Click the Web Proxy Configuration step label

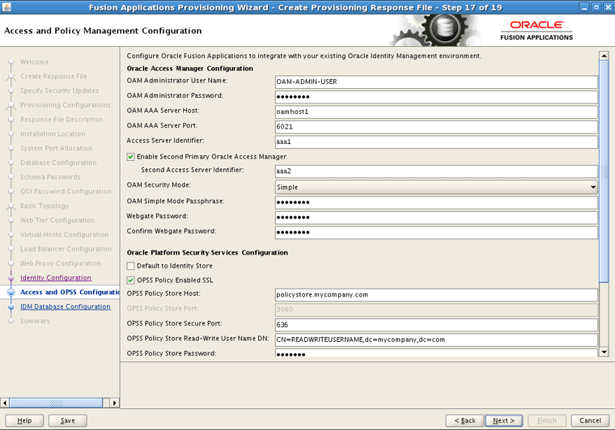click(x=61, y=263)
